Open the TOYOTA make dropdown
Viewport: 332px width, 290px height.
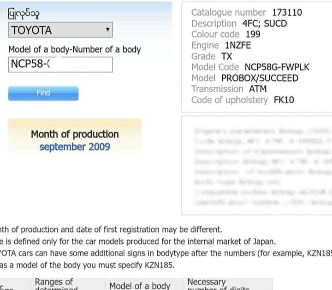coord(60,30)
